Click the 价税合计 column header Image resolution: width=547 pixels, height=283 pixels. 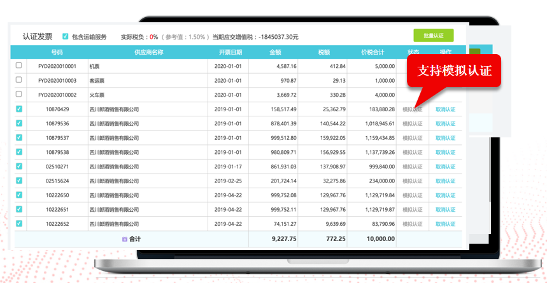(x=372, y=52)
